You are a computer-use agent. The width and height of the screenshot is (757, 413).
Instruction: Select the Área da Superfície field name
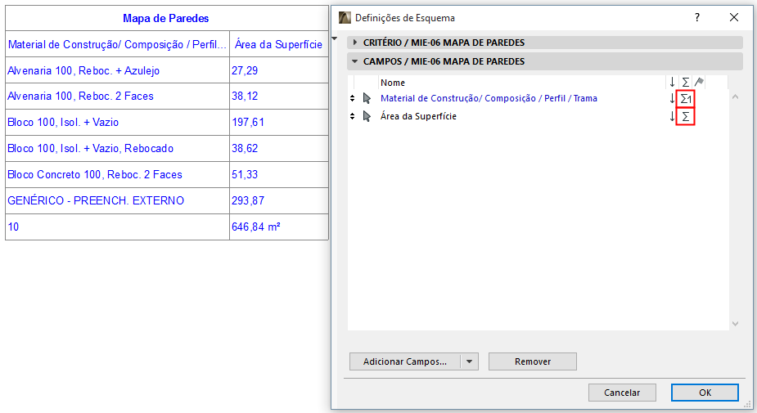pyautogui.click(x=418, y=116)
